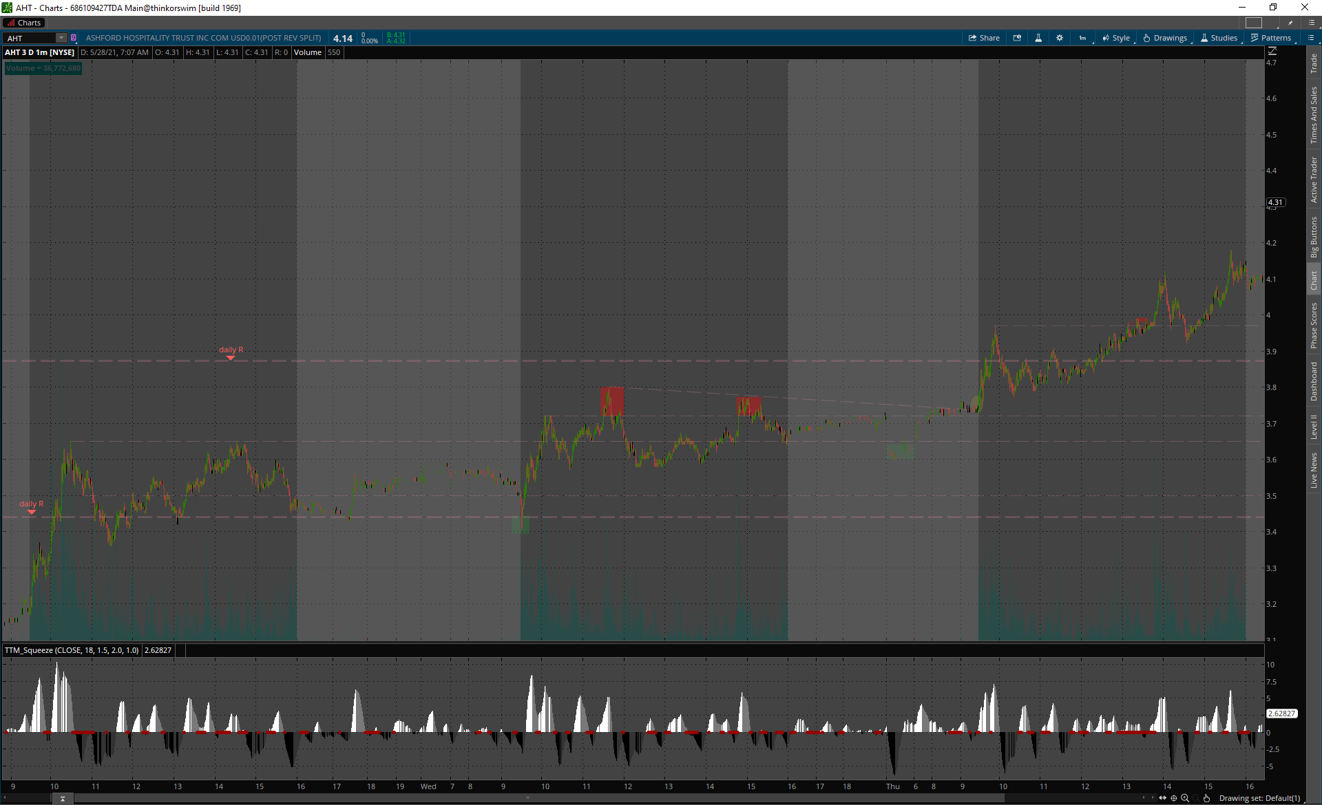Open the Drawings menu
Image resolution: width=1322 pixels, height=805 pixels.
pos(1165,38)
